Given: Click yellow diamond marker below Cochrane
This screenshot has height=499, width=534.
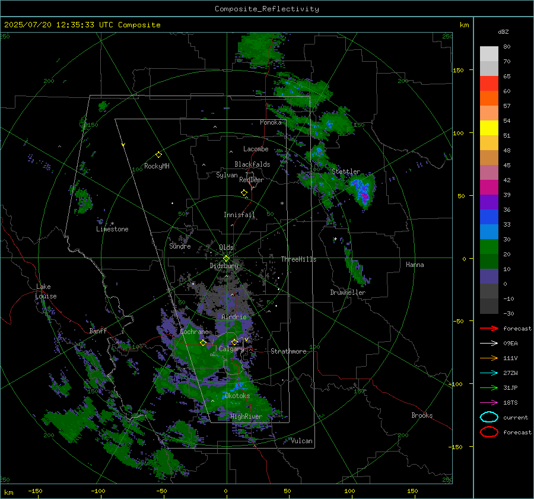Looking at the screenshot, I should (x=203, y=343).
